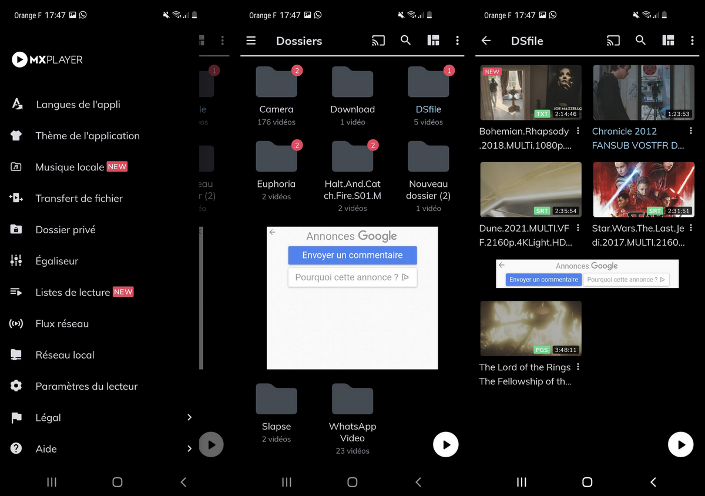Open Paramètres du lecteur entry
The image size is (705, 496).
click(x=86, y=386)
